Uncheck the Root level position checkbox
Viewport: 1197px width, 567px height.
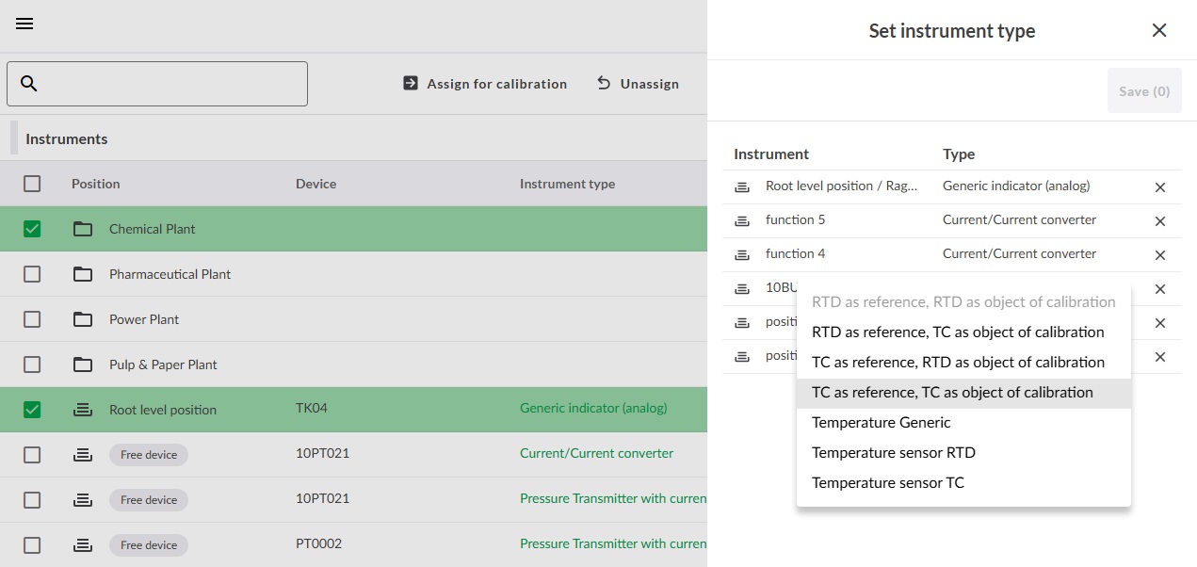pos(32,410)
